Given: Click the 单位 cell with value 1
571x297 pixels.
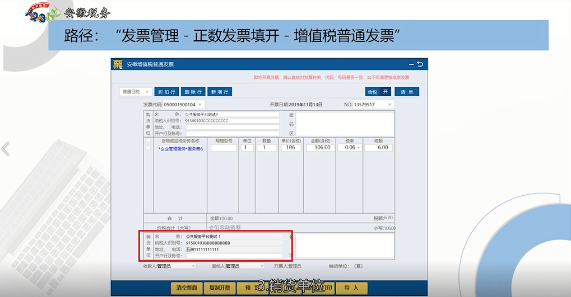Looking at the screenshot, I should pyautogui.click(x=247, y=148).
